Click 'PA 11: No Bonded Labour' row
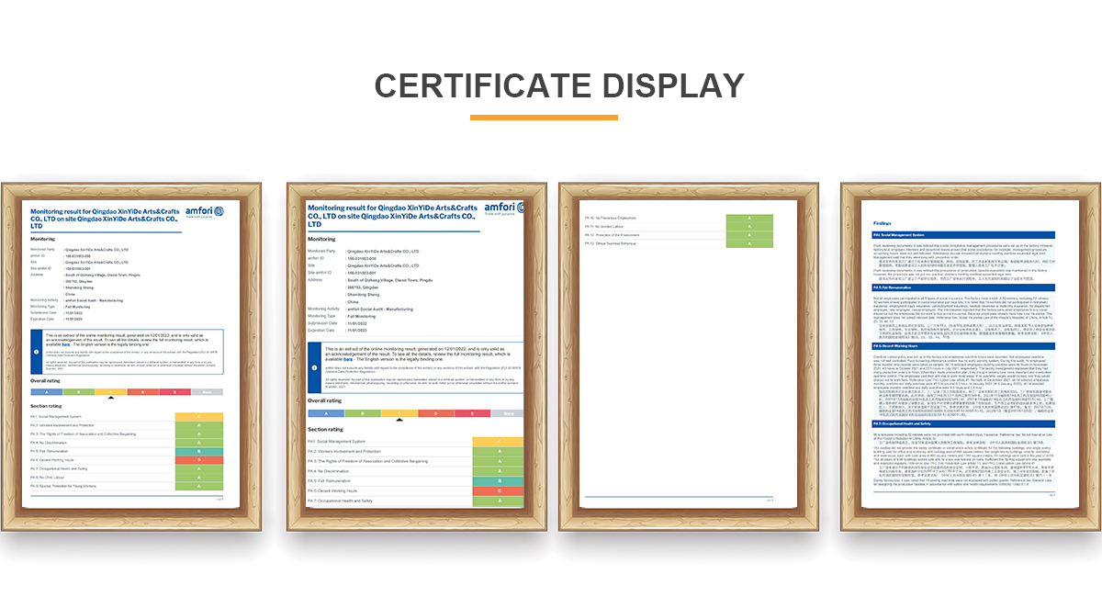 pyautogui.click(x=679, y=226)
